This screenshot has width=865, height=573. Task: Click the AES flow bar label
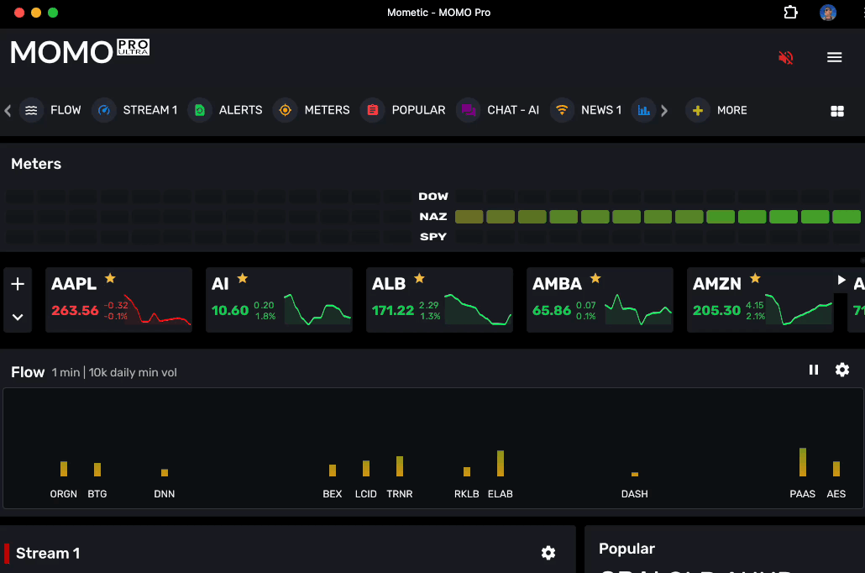(836, 494)
